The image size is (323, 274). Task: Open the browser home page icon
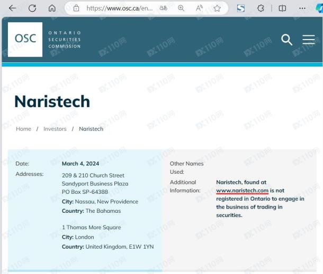coord(52,8)
